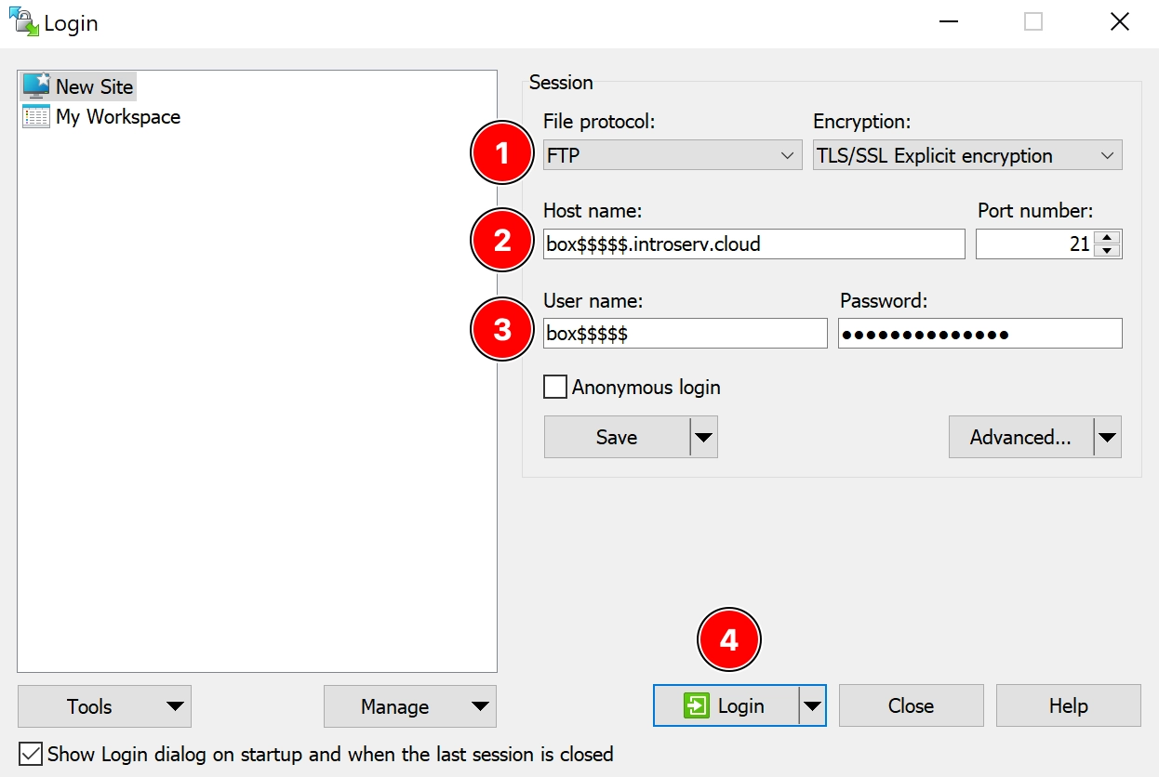Select the New Site entry
1159x777 pixels.
click(x=94, y=86)
